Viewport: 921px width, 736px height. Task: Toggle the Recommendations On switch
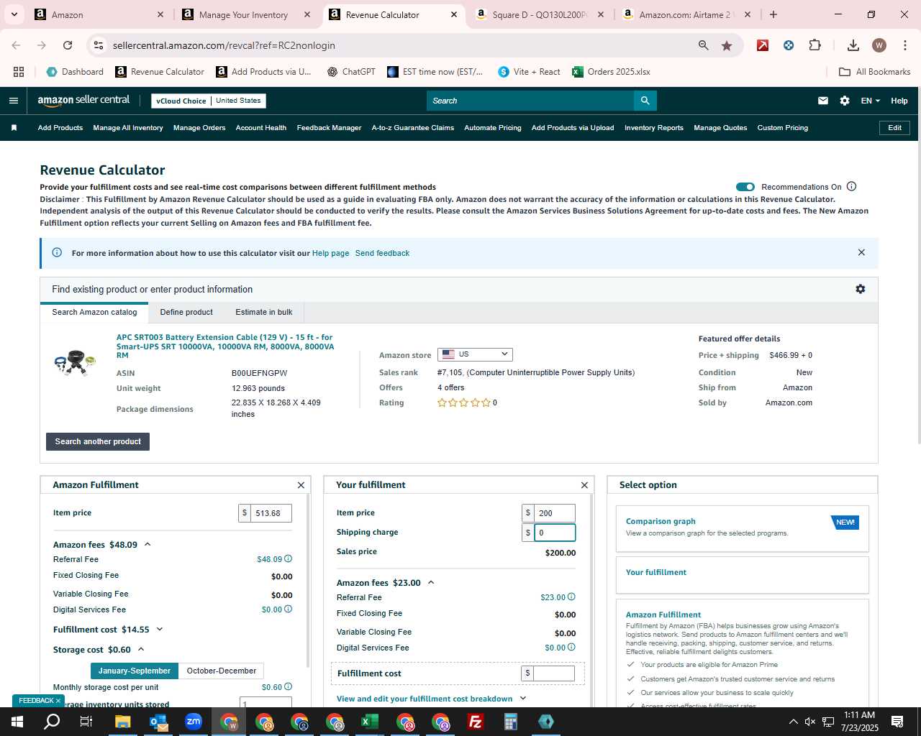coord(745,187)
